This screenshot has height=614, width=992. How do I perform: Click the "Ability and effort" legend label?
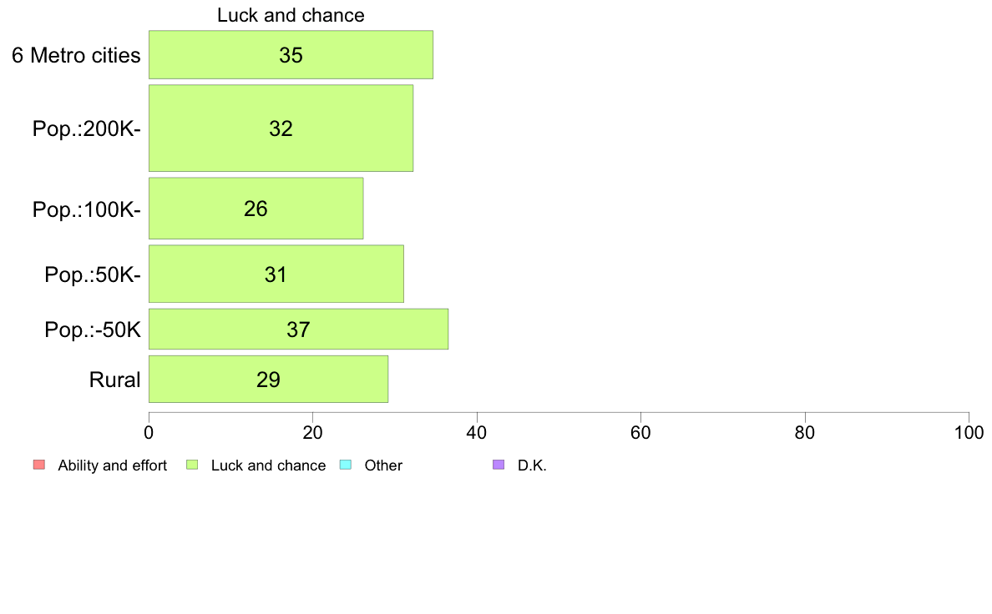coord(112,466)
